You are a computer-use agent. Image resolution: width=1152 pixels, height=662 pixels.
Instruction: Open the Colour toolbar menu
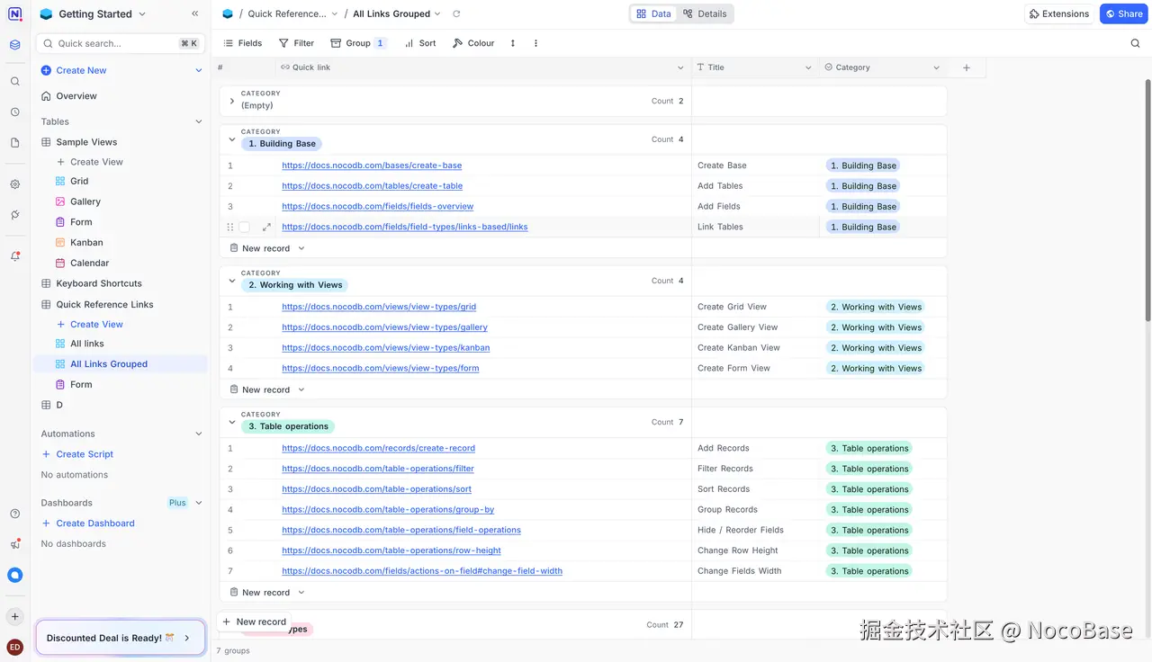473,43
